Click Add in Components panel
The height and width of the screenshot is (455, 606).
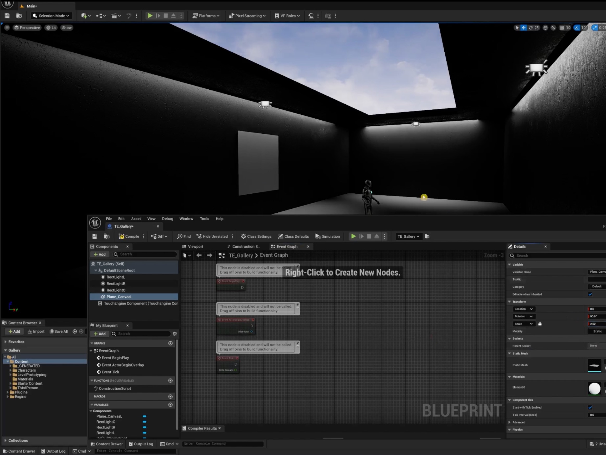(99, 255)
